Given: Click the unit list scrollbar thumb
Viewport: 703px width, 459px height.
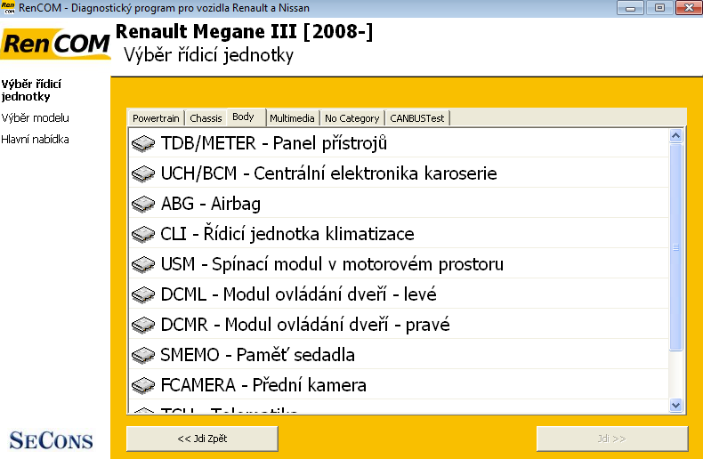Looking at the screenshot, I should pos(676,247).
